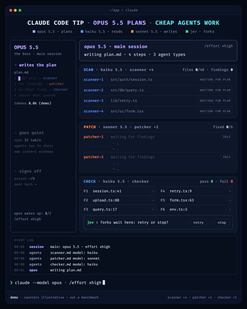247x309 pixels.
Task: Click the "plan.md" filename in the OPUS 5.5 panel
Action: click(x=21, y=72)
